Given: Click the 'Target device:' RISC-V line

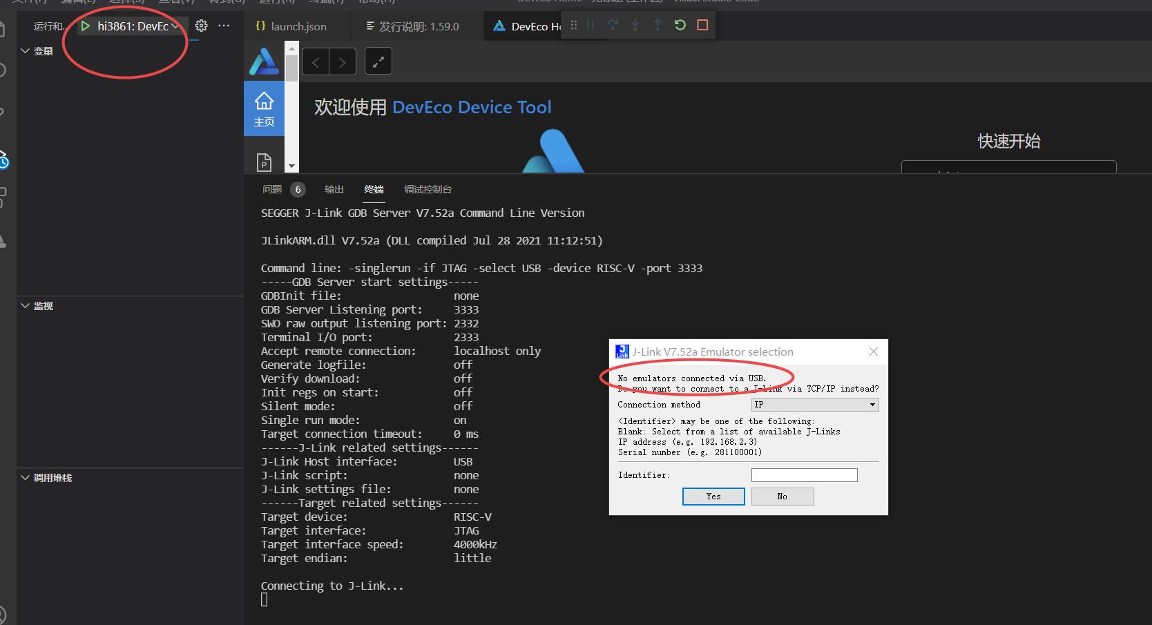Looking at the screenshot, I should (376, 517).
